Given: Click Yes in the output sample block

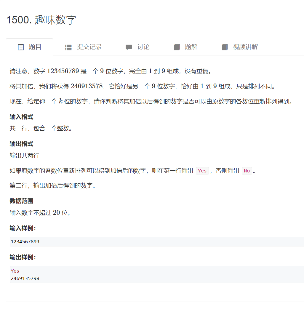Looking at the screenshot, I should [x=15, y=271].
